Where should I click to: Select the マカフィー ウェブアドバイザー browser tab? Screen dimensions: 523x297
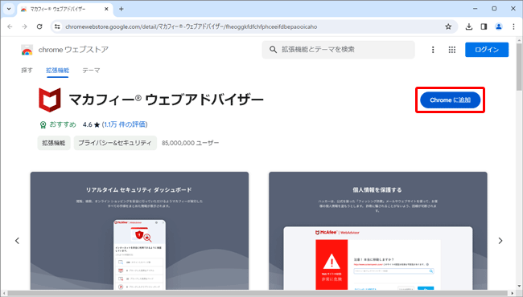point(64,9)
